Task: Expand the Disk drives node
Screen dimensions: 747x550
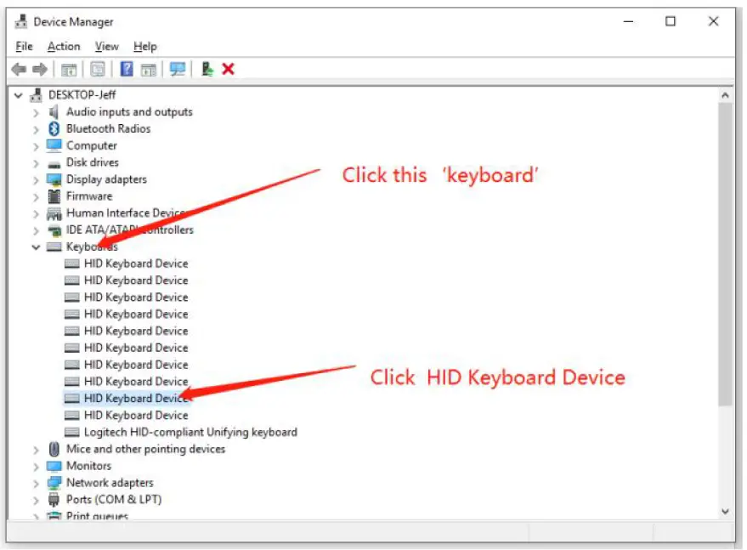Action: click(36, 163)
